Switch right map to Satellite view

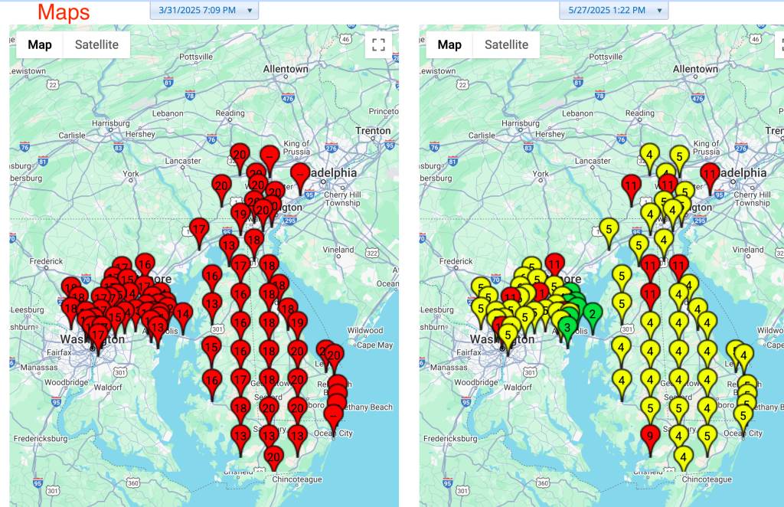click(506, 44)
